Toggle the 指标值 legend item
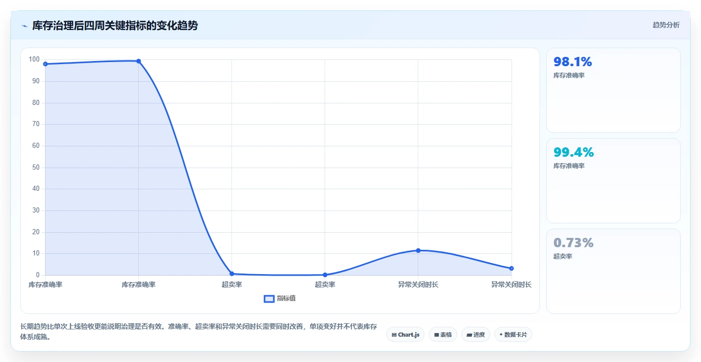The width and height of the screenshot is (701, 362). 280,298
